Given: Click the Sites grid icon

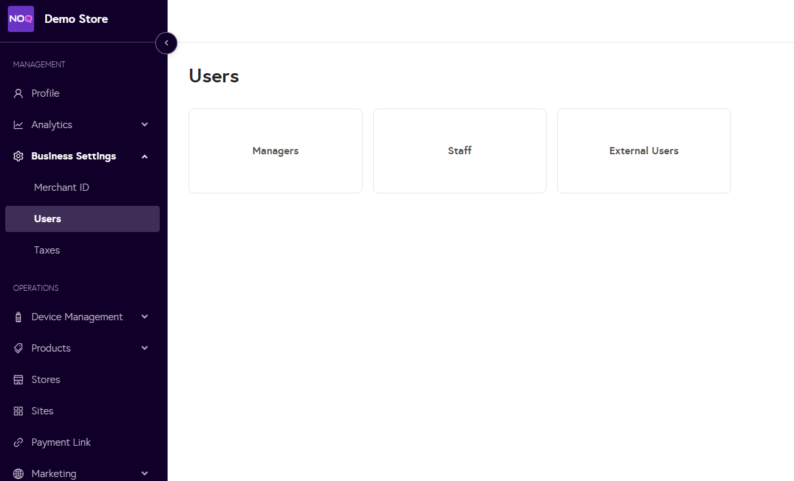Looking at the screenshot, I should pos(18,411).
